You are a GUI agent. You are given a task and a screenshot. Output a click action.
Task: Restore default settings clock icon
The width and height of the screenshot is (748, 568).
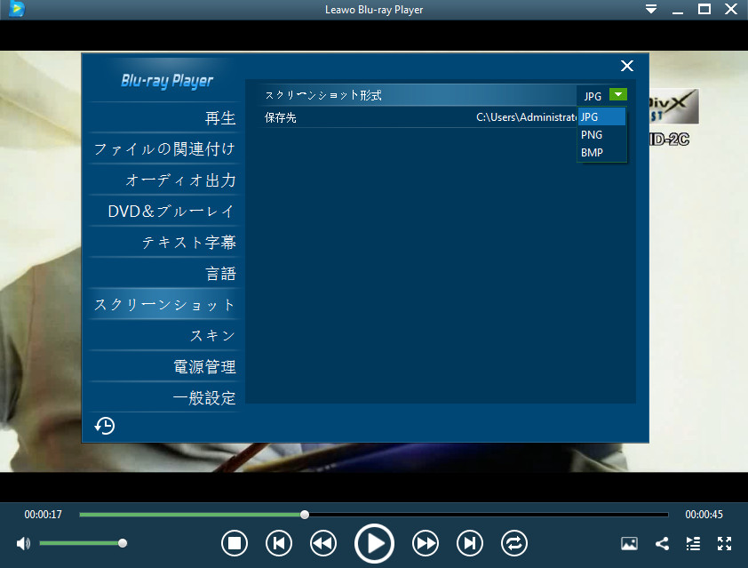coord(105,426)
